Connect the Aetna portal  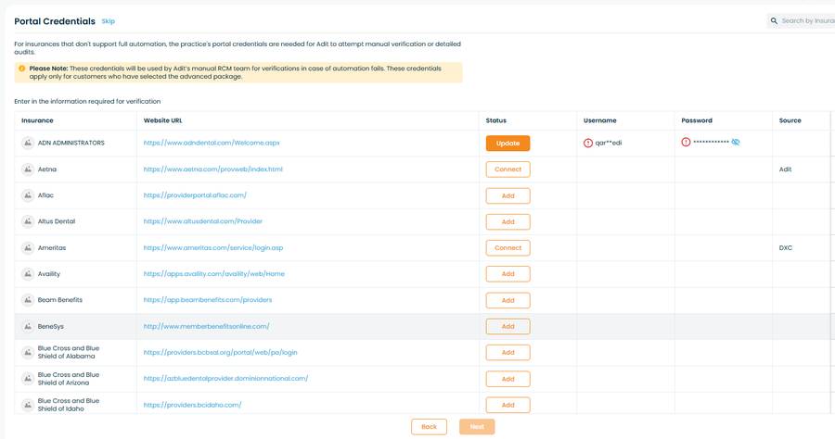click(x=507, y=169)
